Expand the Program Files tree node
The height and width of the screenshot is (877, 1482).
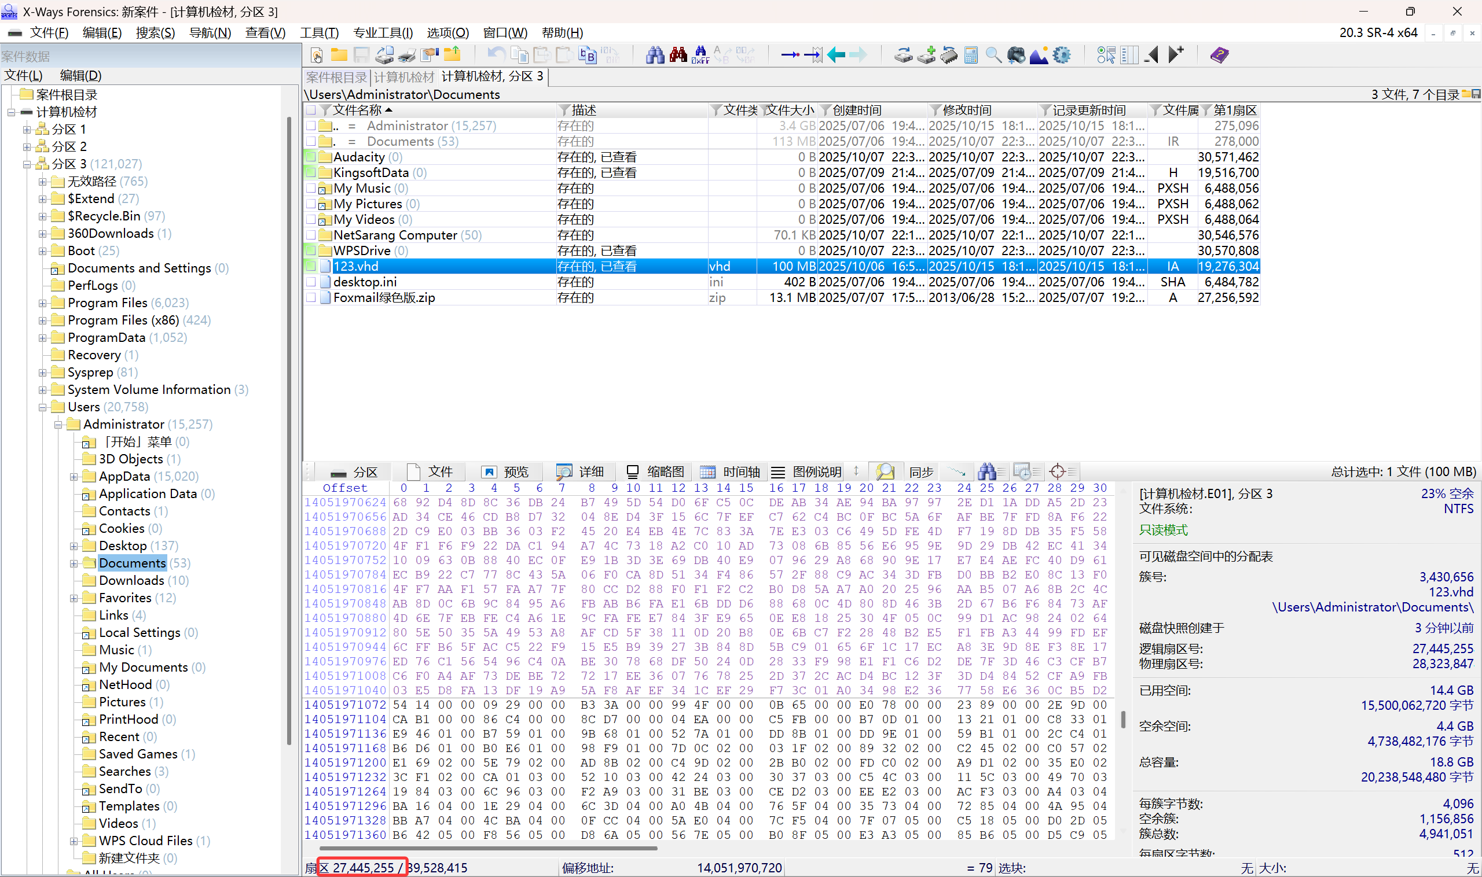tap(43, 303)
